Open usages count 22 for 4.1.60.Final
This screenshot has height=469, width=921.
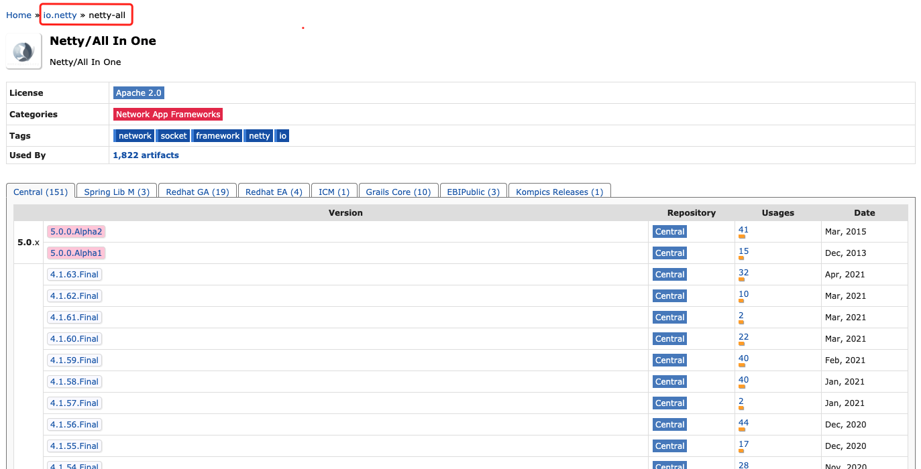pos(743,337)
